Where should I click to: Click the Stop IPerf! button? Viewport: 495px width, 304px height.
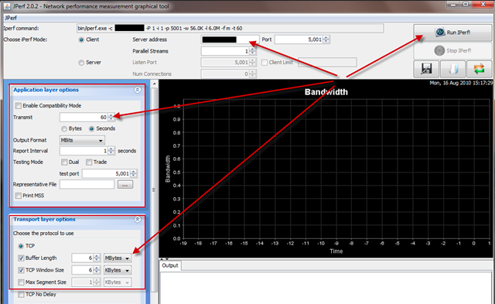click(x=452, y=50)
